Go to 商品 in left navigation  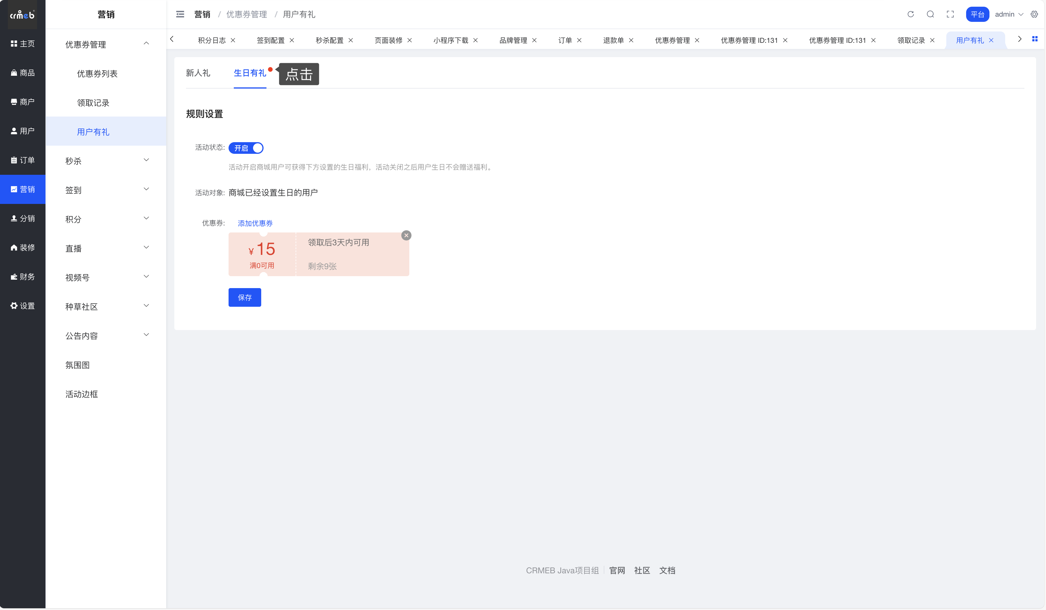22,73
